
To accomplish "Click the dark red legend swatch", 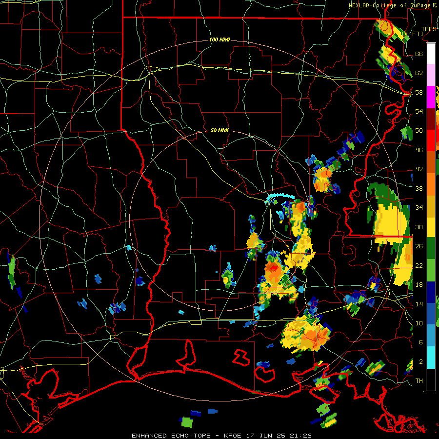I will coord(431,119).
